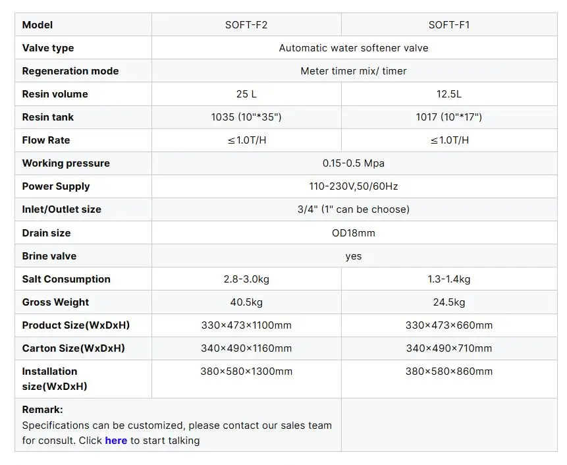The height and width of the screenshot is (465, 567).
Task: Select the "Valve type" row label
Action: tap(48, 48)
